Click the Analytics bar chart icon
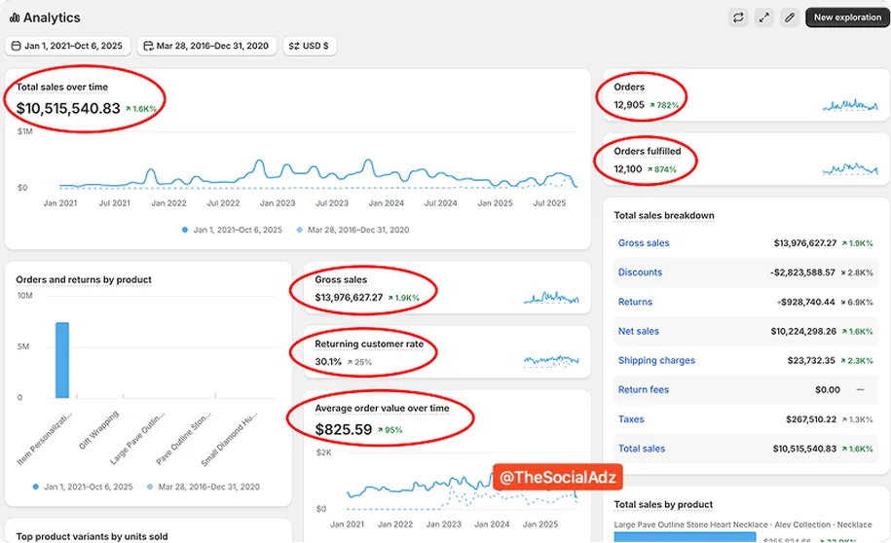Image resolution: width=891 pixels, height=543 pixels. point(15,18)
